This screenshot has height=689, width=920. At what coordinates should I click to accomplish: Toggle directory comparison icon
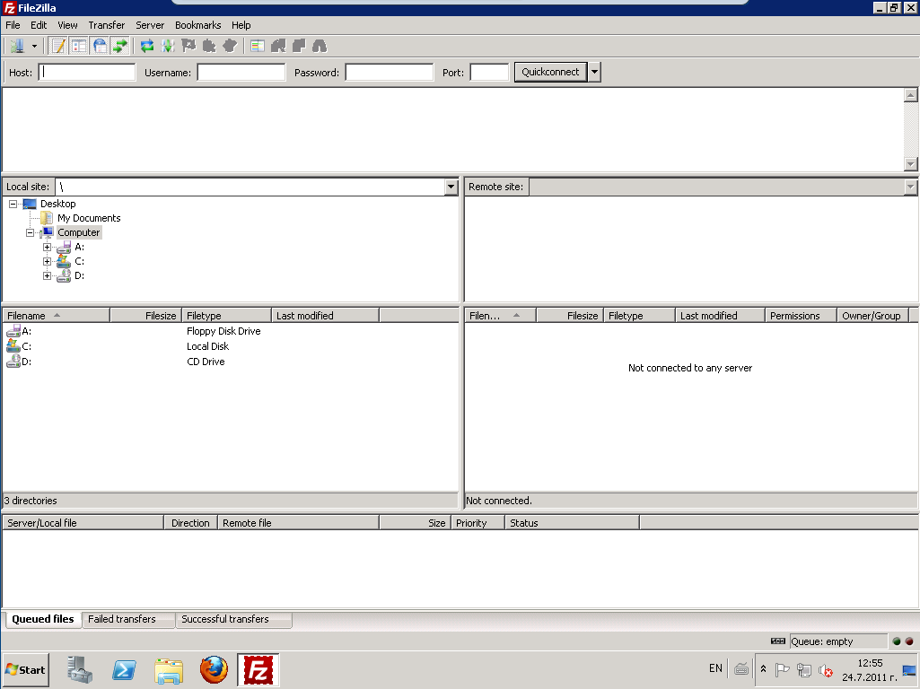pos(278,46)
